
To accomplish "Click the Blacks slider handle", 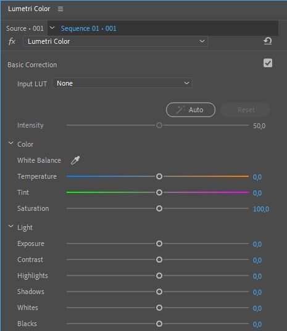I will pyautogui.click(x=159, y=324).
